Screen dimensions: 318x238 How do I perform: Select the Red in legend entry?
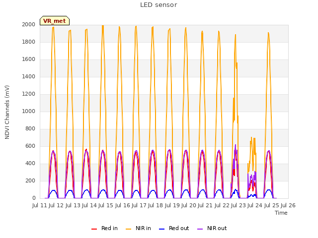click(104, 228)
